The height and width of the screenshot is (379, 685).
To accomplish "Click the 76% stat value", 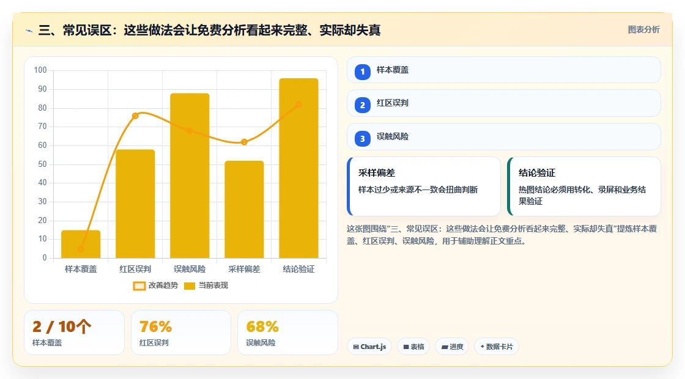I will click(x=155, y=326).
